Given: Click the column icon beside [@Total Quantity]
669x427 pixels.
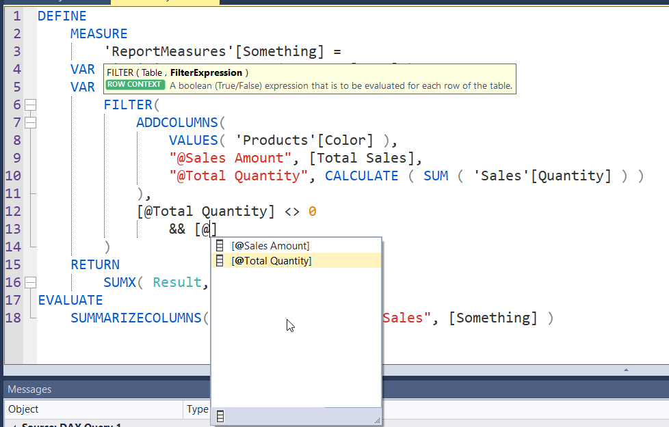Looking at the screenshot, I should 220,260.
